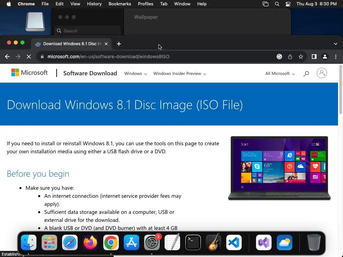Open System Settings from the dock
The image size is (343, 257).
click(x=152, y=242)
